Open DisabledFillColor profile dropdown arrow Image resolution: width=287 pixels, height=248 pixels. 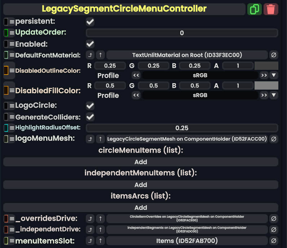tap(274, 95)
